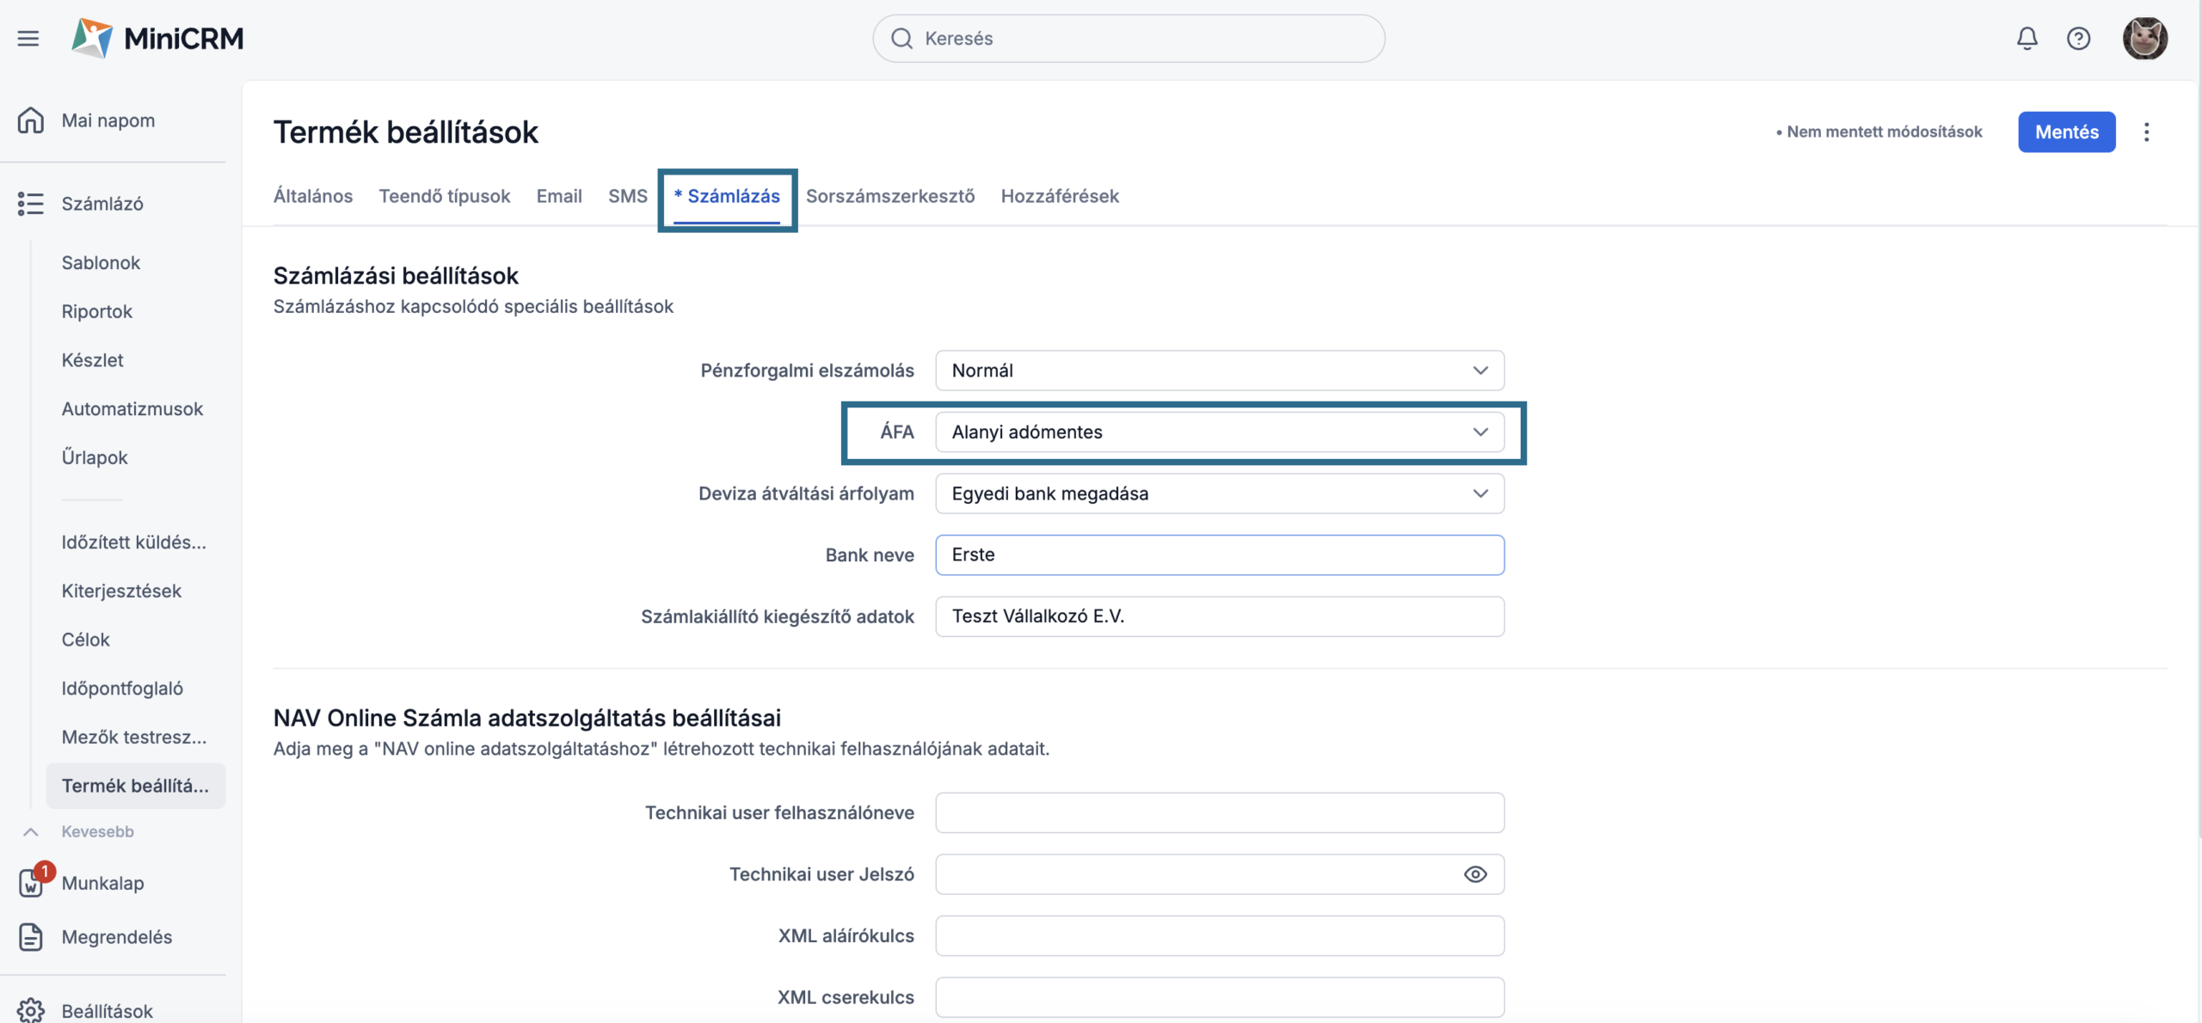Viewport: 2202px width, 1023px height.
Task: Collapse sidebar with Kevesebb
Action: tap(96, 831)
